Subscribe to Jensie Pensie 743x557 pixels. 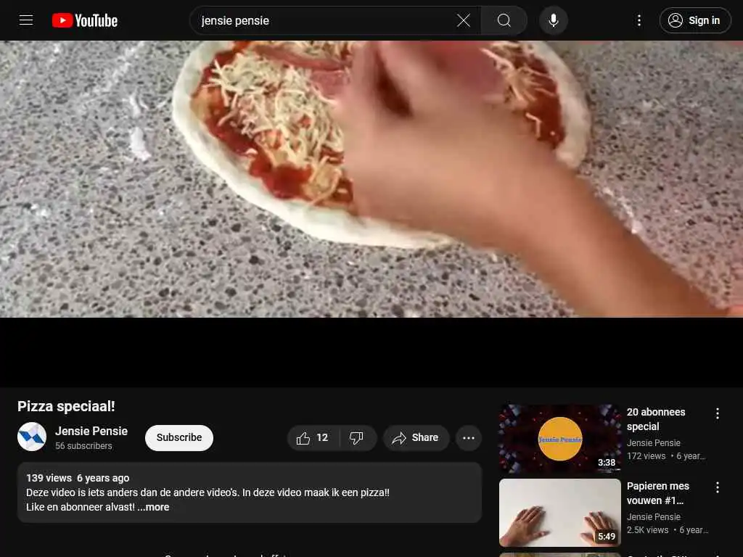179,437
